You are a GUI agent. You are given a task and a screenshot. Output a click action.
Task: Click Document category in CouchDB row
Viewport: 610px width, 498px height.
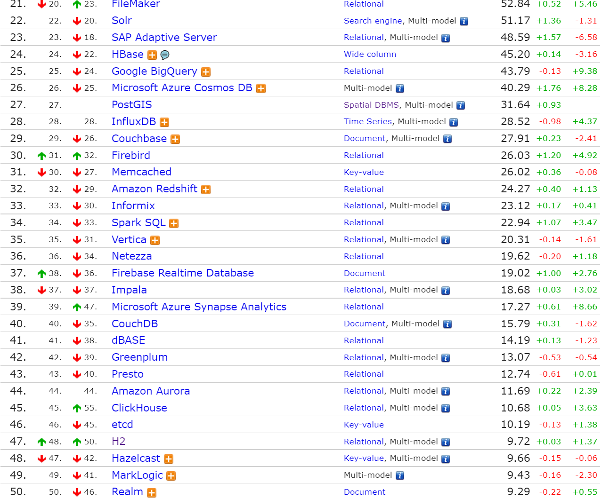(x=365, y=324)
